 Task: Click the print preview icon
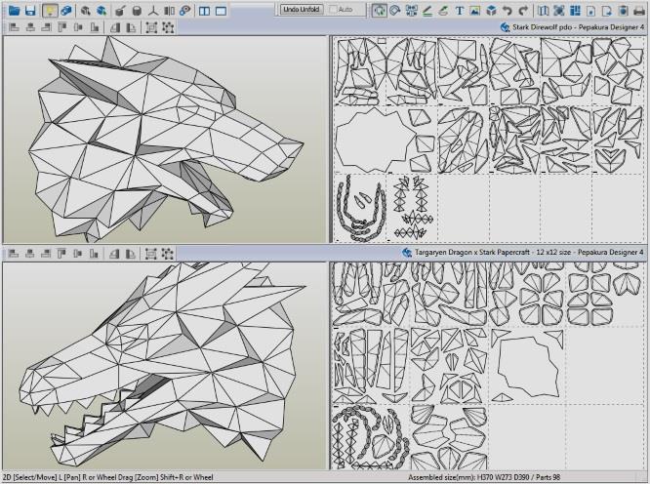coord(623,11)
